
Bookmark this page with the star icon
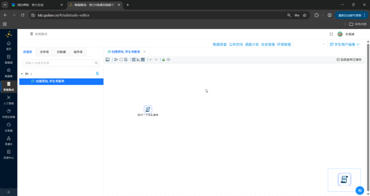tap(304, 15)
